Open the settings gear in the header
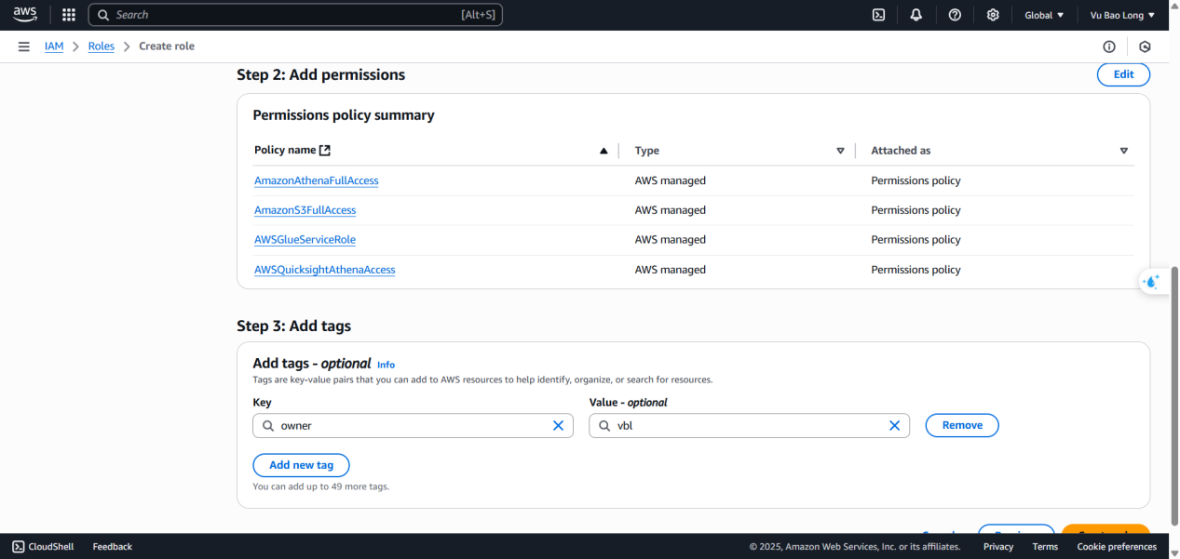Viewport: 1180px width, 559px height. coord(993,15)
